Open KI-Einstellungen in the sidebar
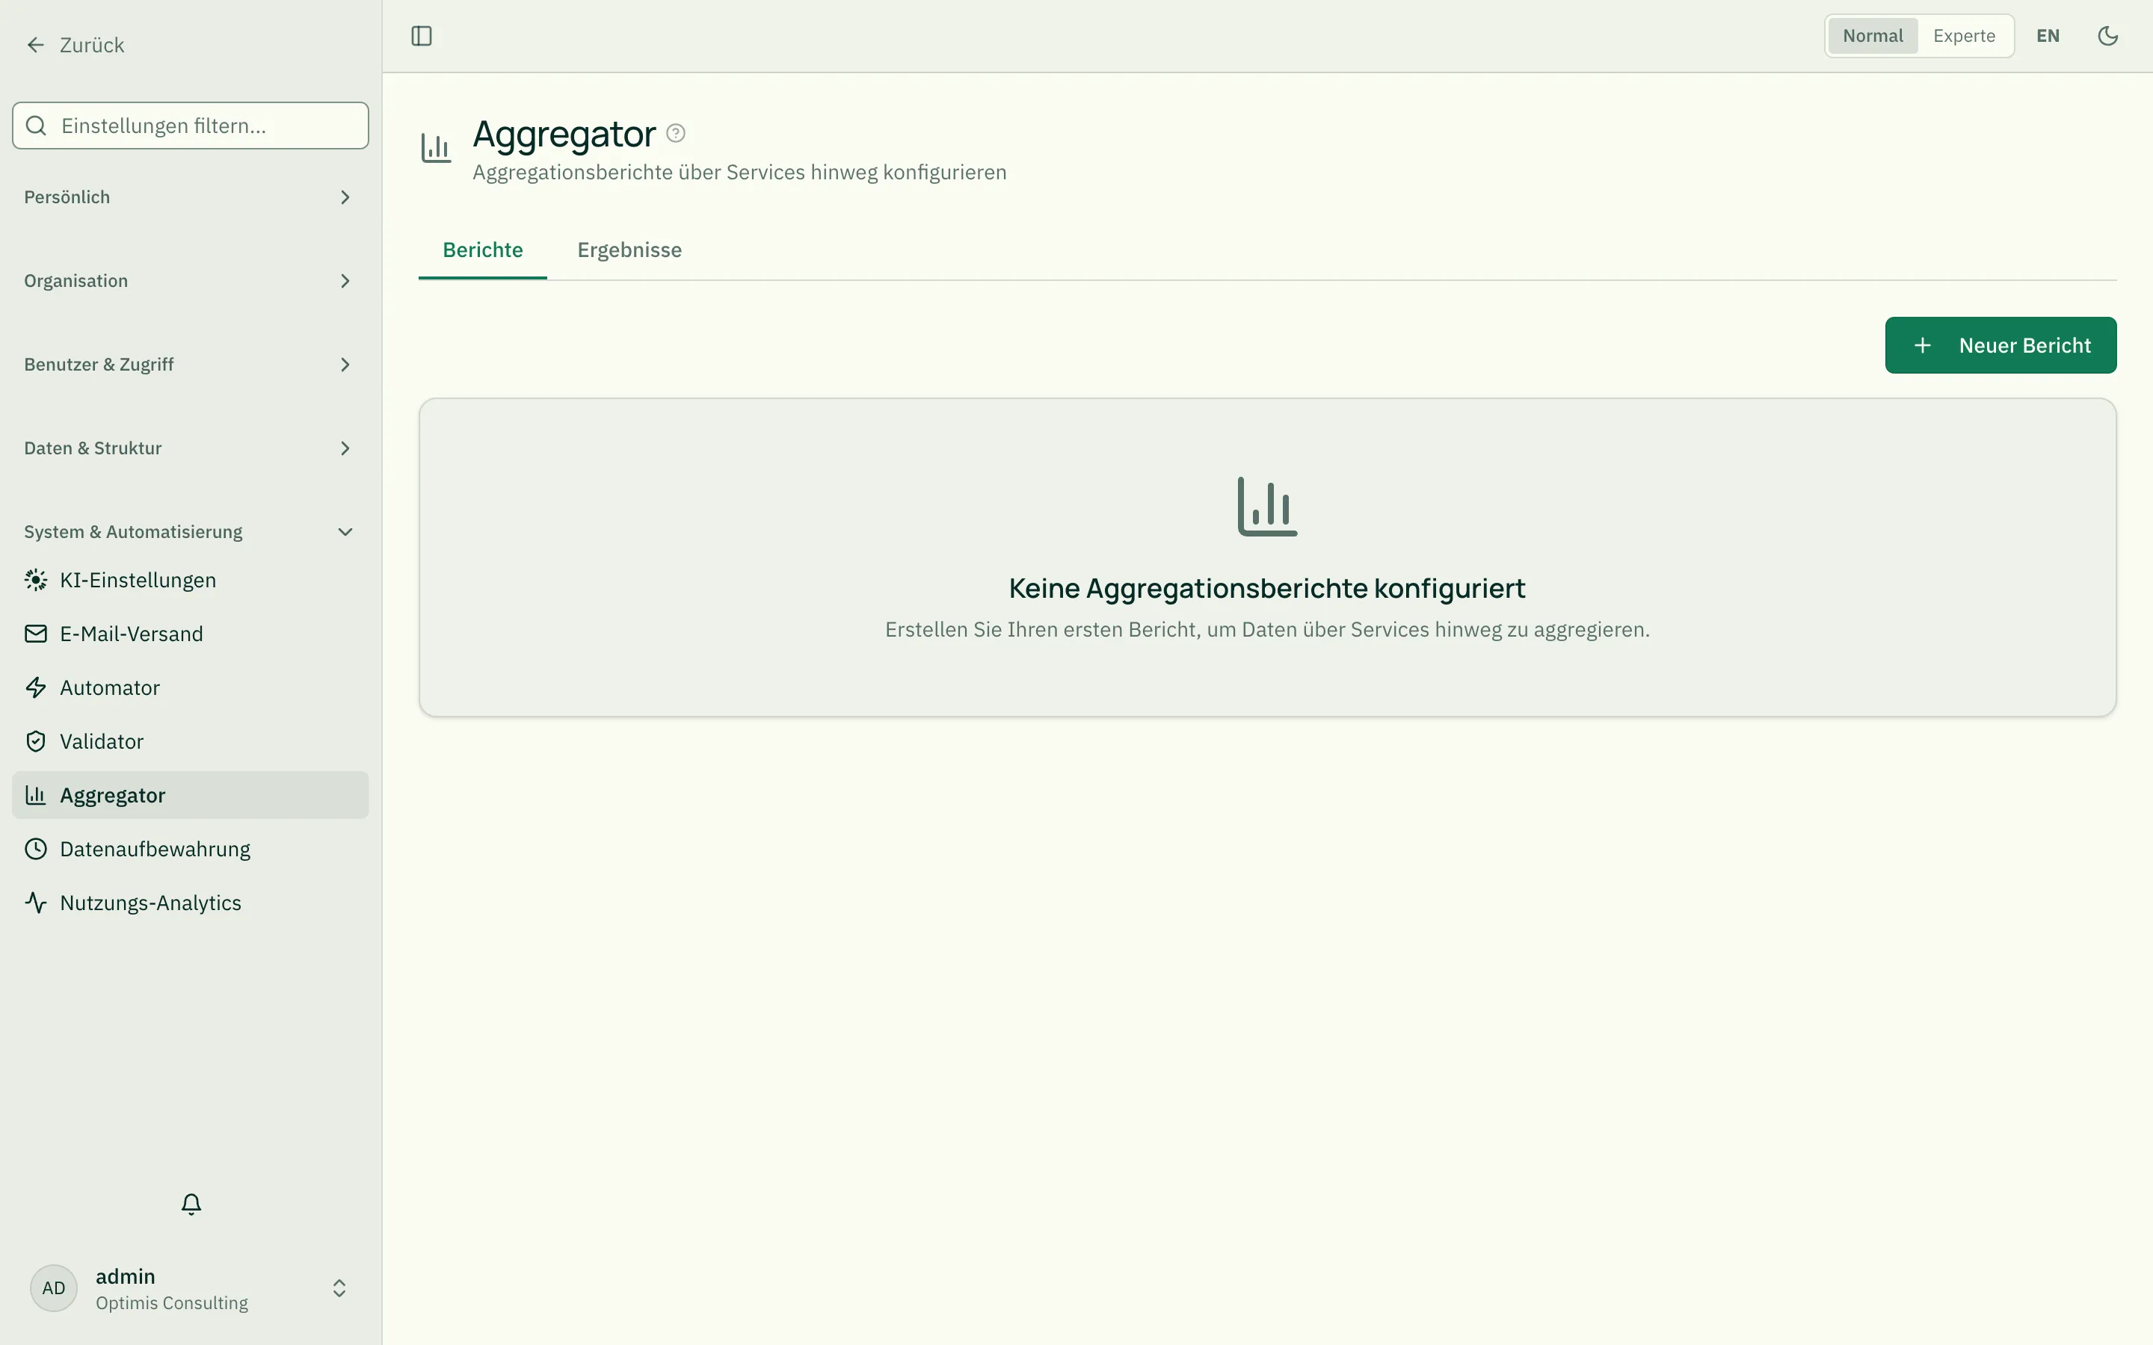The height and width of the screenshot is (1345, 2153). click(191, 580)
